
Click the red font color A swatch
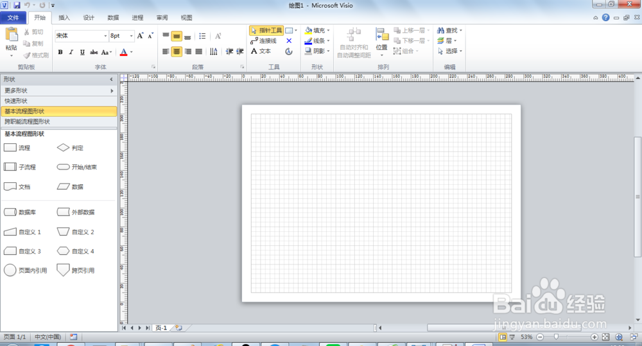(x=124, y=52)
